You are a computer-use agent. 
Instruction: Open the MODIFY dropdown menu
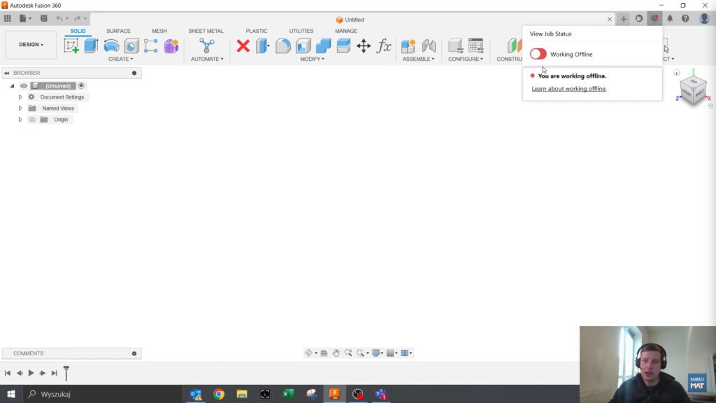[313, 59]
